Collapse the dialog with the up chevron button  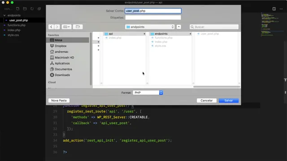point(179,27)
